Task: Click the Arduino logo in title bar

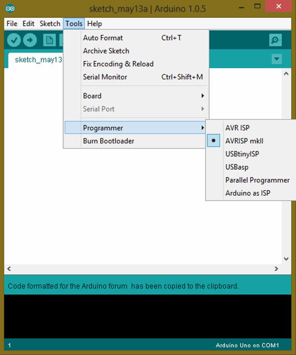Action: click(10, 8)
